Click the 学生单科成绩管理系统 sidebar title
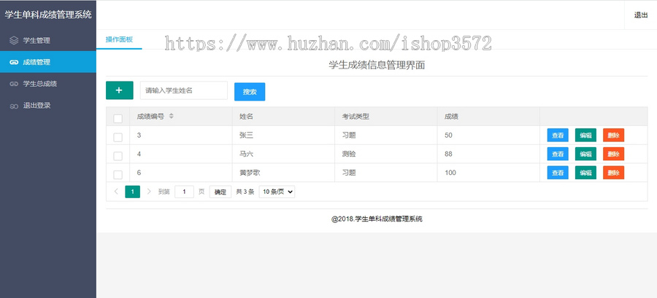Screen dimensions: 657x298 point(48,15)
